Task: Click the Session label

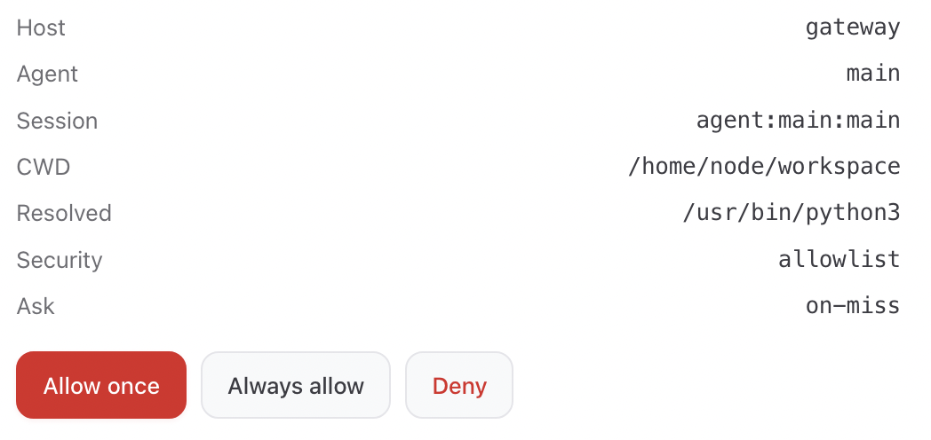Action: (x=57, y=121)
